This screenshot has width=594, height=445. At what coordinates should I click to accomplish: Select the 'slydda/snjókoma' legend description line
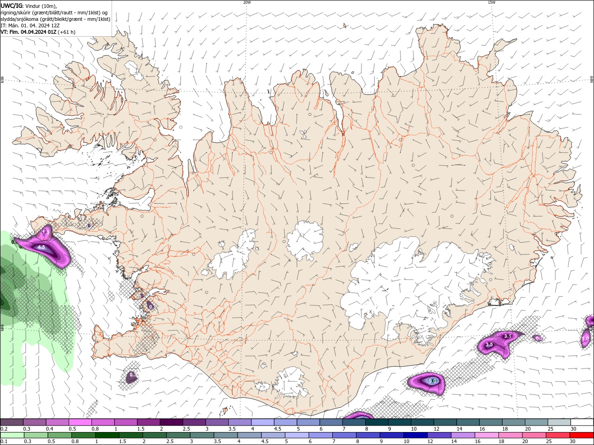coord(55,19)
